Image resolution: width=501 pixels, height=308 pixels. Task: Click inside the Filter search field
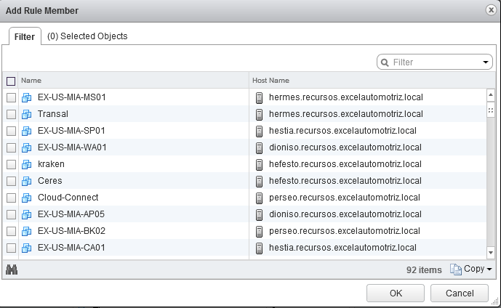[435, 62]
